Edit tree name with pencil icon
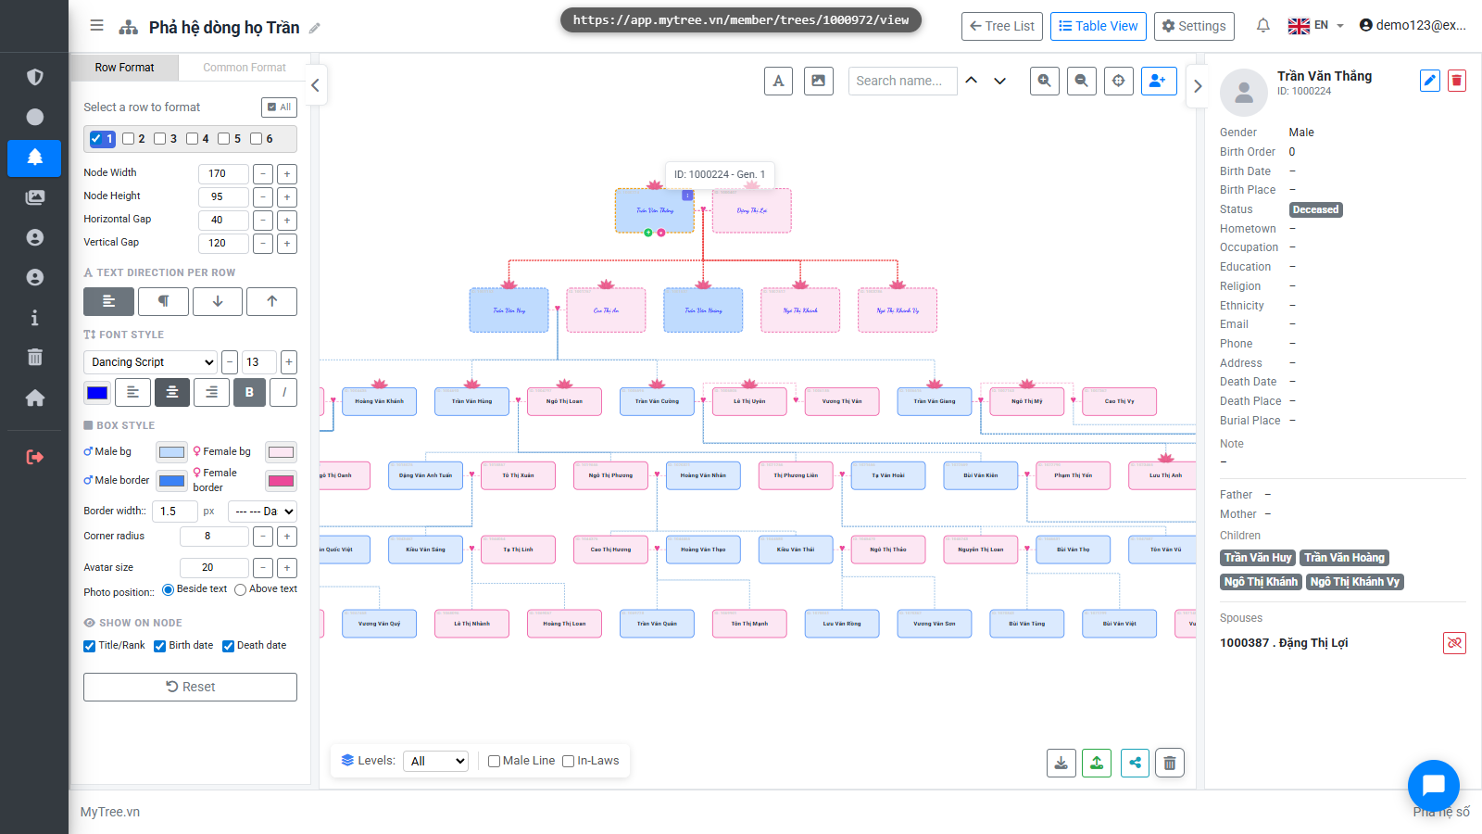The image size is (1482, 834). pos(315,28)
